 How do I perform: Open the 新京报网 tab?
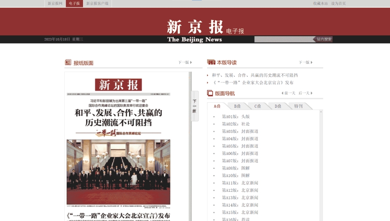[x=55, y=4]
